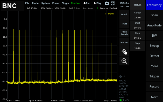The width and height of the screenshot is (163, 102).
Task: Switch to Single sweep mode
Action: click(x=65, y=3)
